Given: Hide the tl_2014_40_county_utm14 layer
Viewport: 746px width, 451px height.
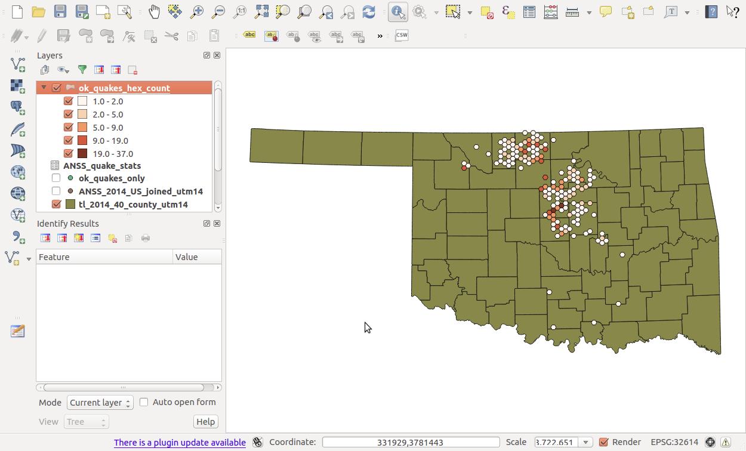Looking at the screenshot, I should coord(57,204).
